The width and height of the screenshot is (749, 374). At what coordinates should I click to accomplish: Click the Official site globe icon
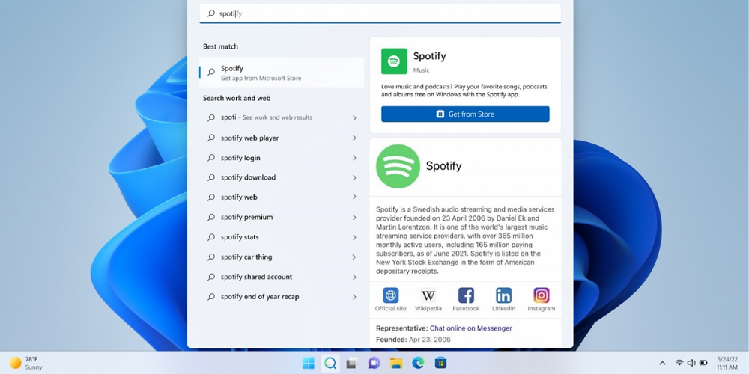tap(391, 295)
